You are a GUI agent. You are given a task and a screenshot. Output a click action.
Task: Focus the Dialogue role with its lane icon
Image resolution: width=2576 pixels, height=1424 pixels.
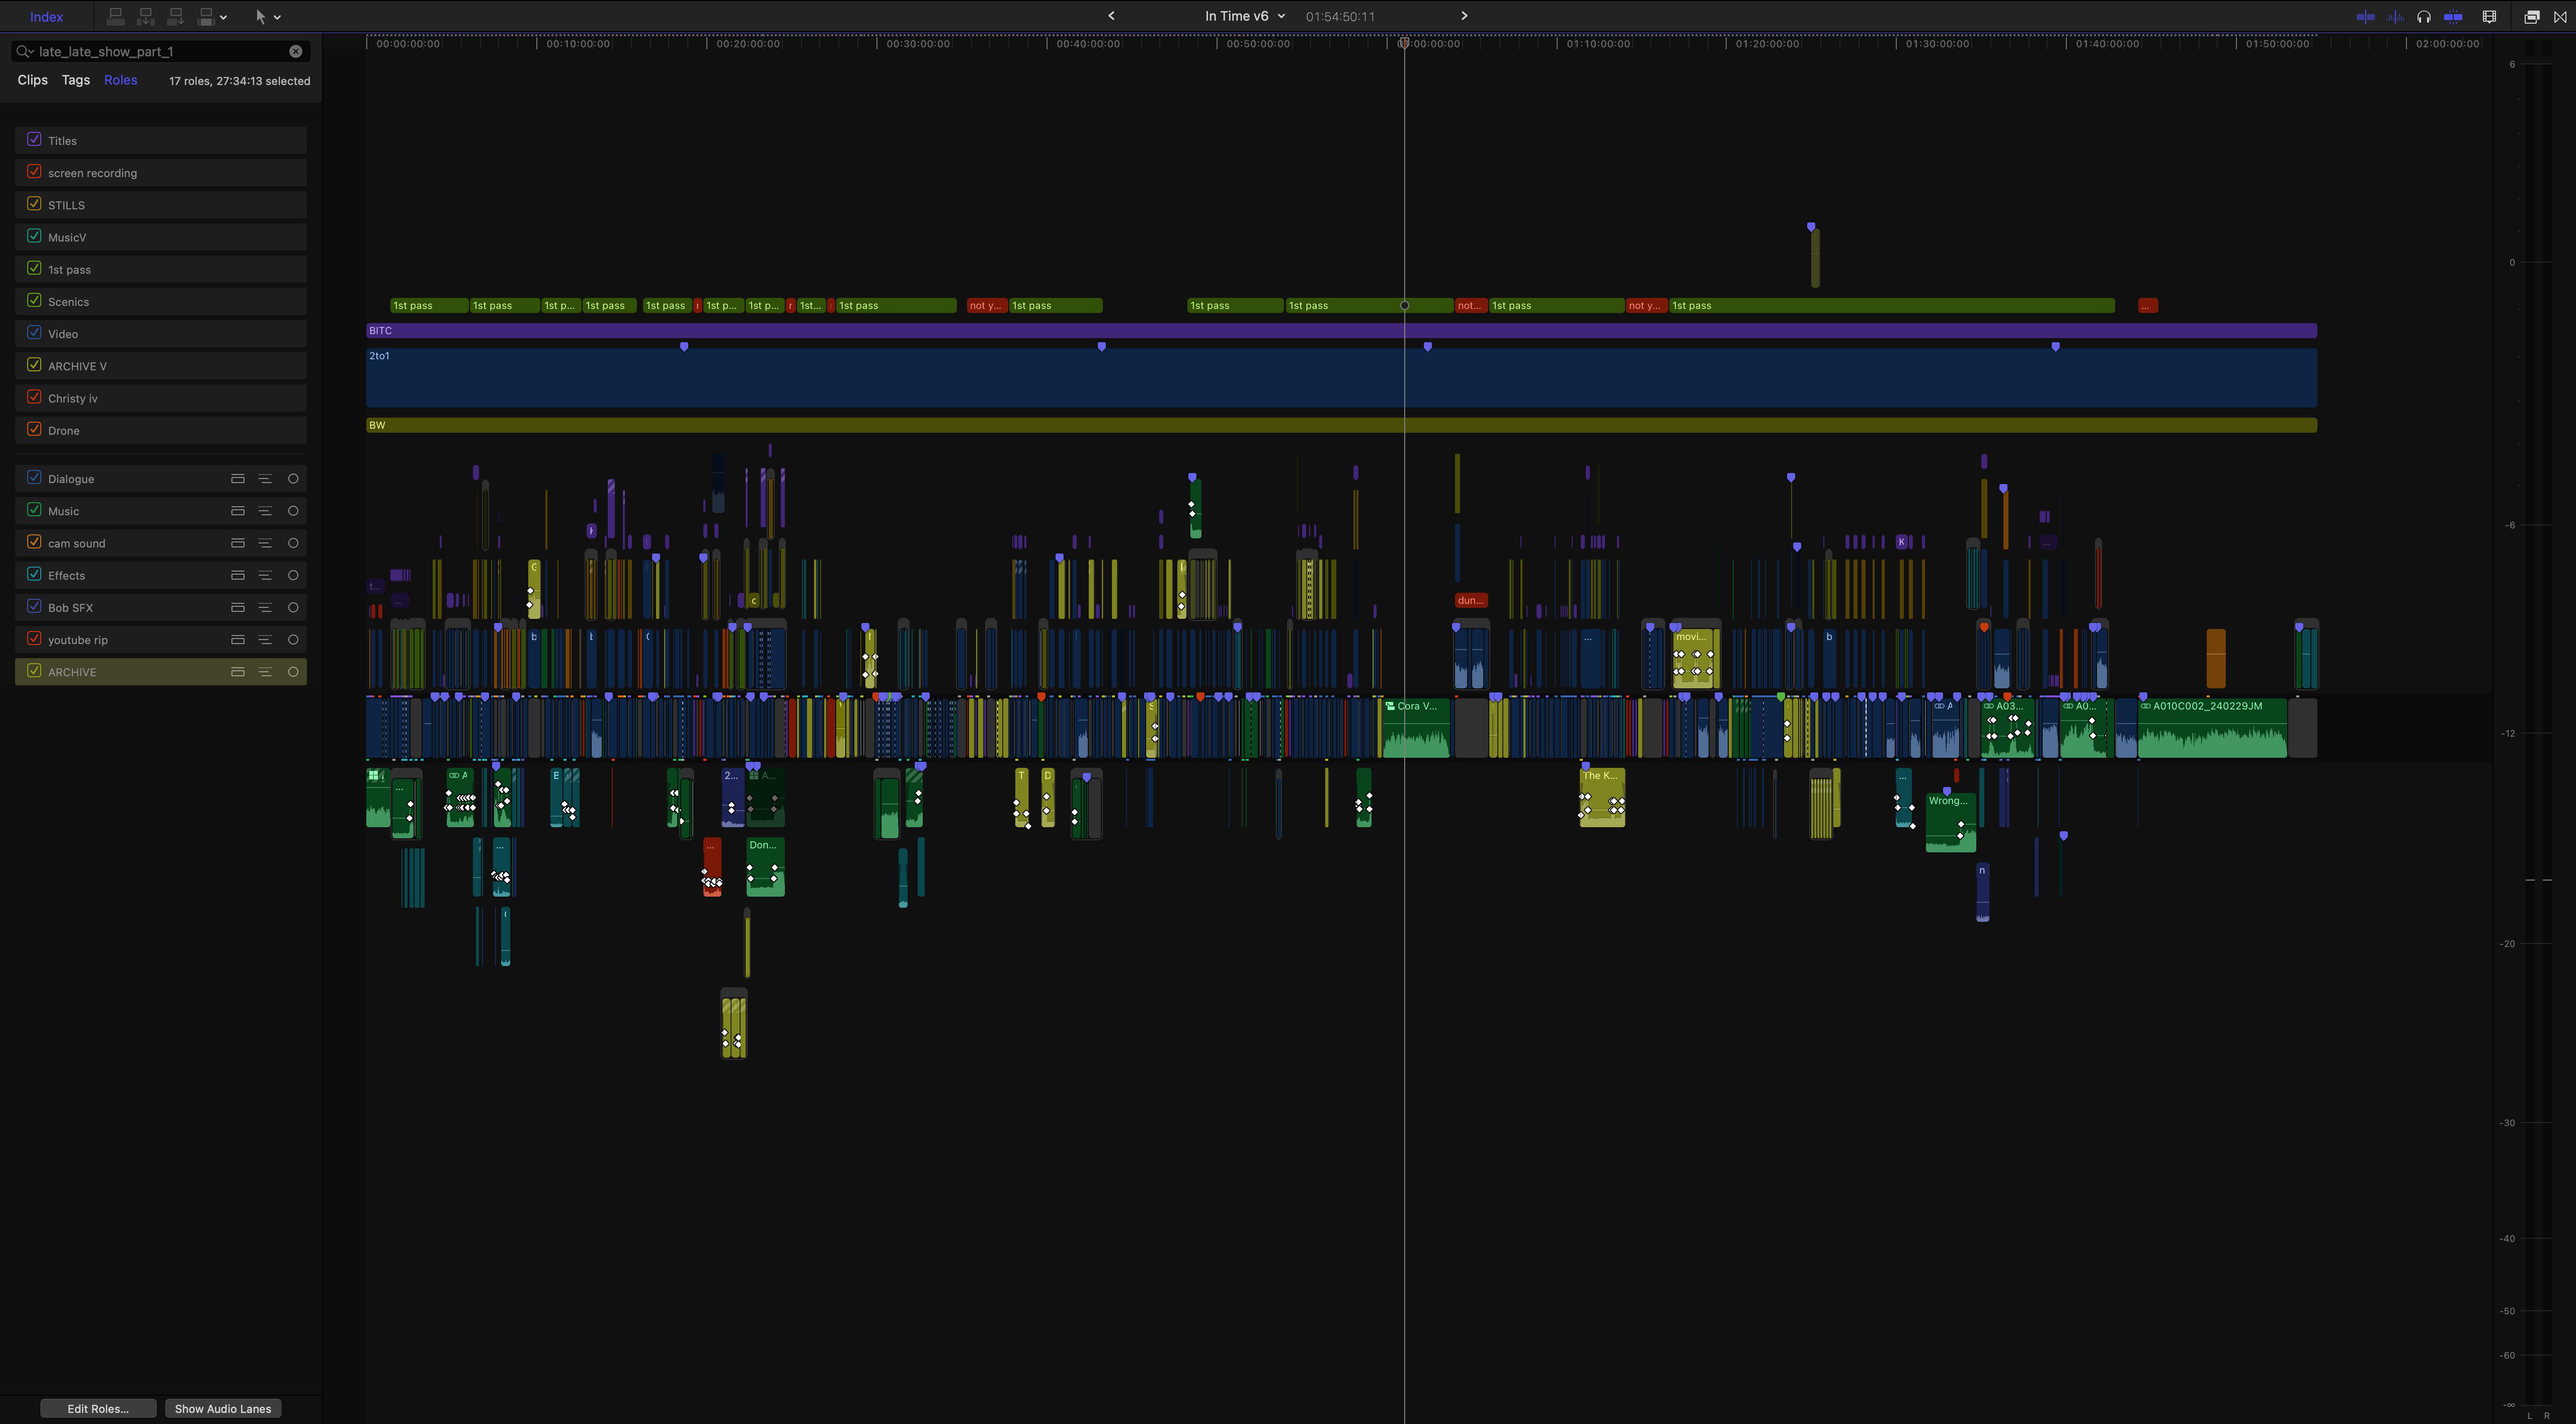coord(237,478)
